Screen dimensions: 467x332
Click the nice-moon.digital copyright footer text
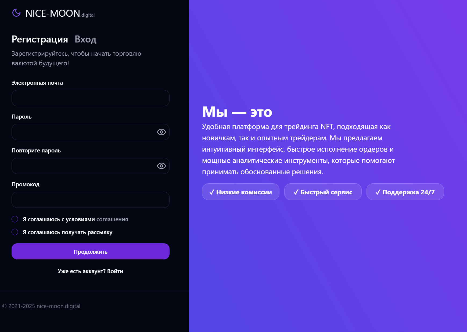[41, 306]
